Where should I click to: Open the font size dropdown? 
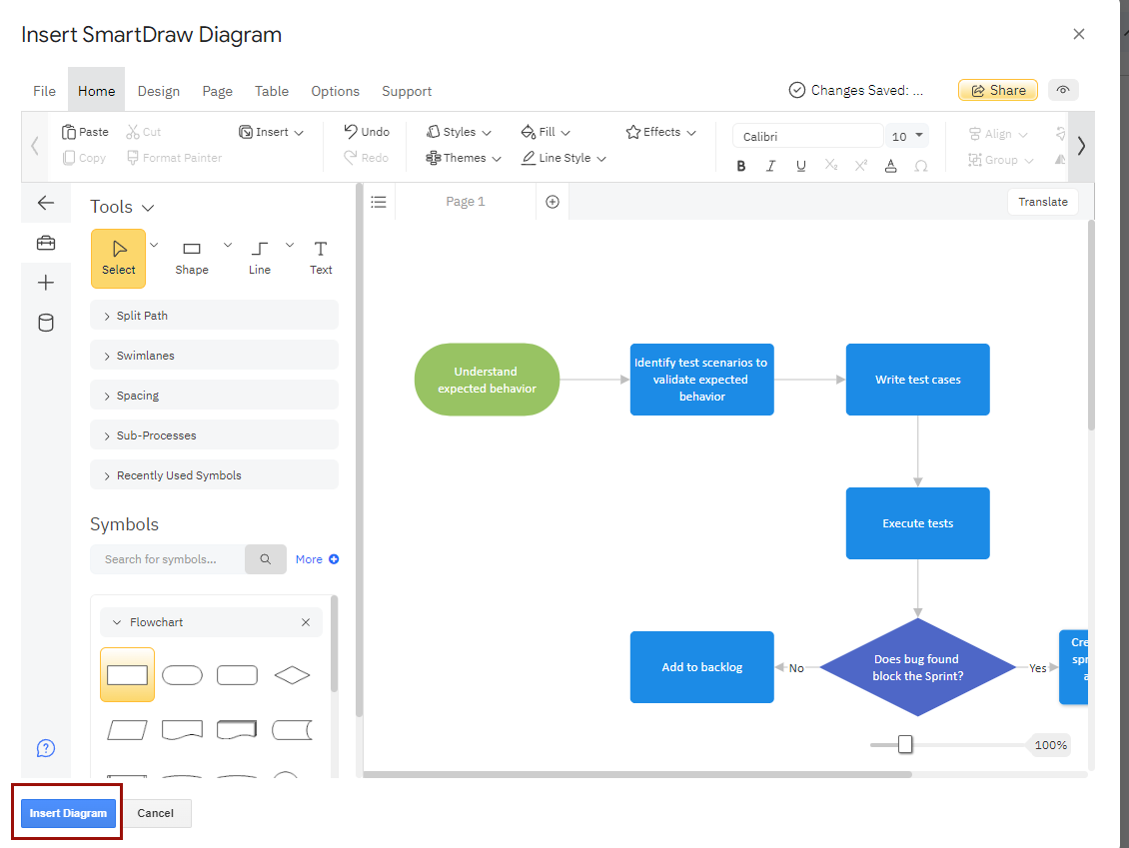[x=919, y=136]
